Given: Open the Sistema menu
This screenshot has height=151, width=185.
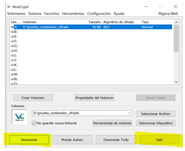Looking at the screenshot, I should [35, 14].
